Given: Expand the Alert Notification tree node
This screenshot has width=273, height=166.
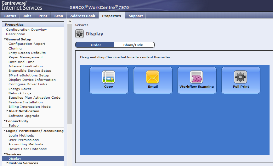Looking at the screenshot, I should 7,111.
